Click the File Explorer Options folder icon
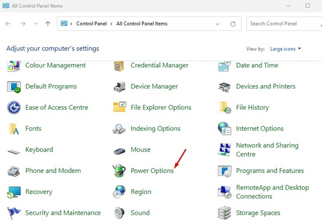This screenshot has height=223, width=322. tap(120, 107)
